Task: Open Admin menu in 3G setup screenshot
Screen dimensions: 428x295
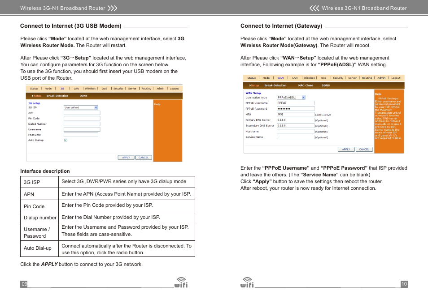Action: (161, 89)
